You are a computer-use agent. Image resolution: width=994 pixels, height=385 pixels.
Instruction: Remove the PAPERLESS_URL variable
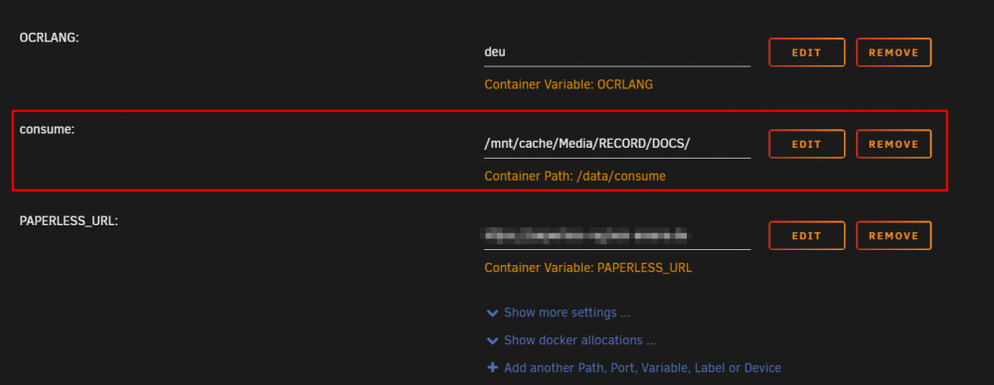[x=894, y=235]
